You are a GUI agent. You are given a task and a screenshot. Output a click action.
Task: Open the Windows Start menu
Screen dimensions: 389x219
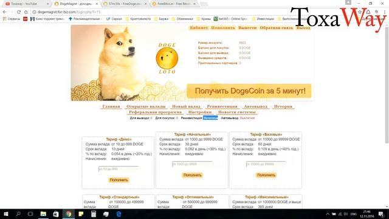click(x=5, y=214)
